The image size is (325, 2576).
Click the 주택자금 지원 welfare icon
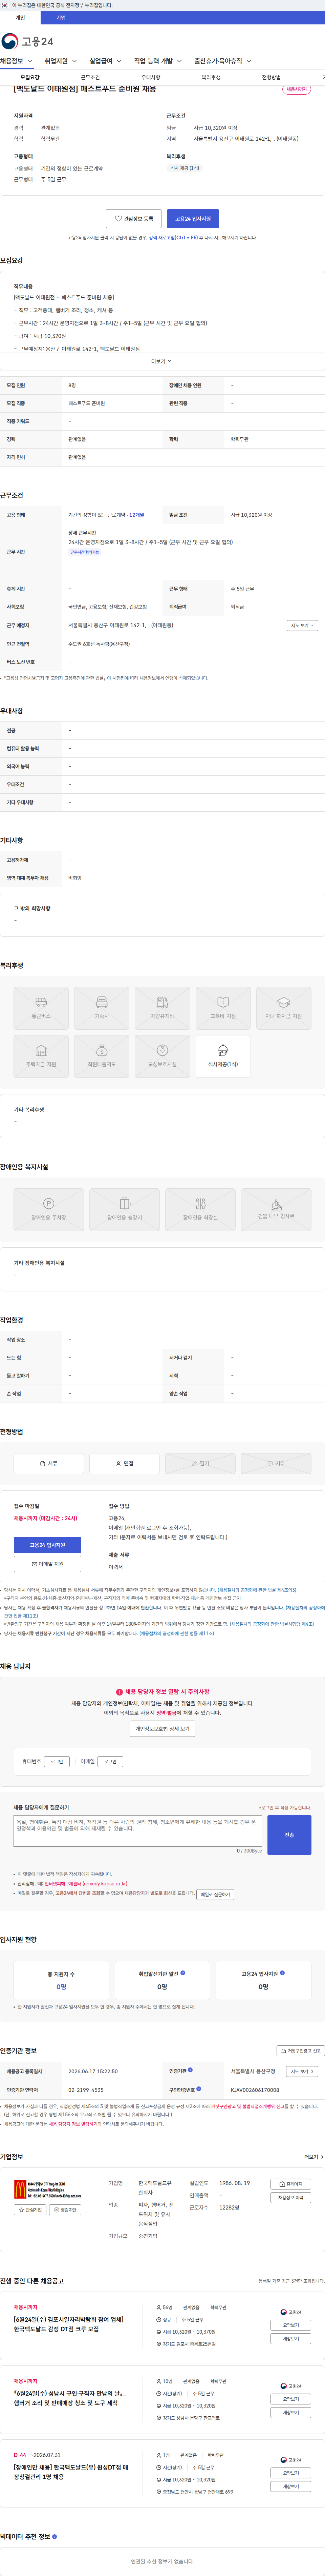tap(41, 1056)
